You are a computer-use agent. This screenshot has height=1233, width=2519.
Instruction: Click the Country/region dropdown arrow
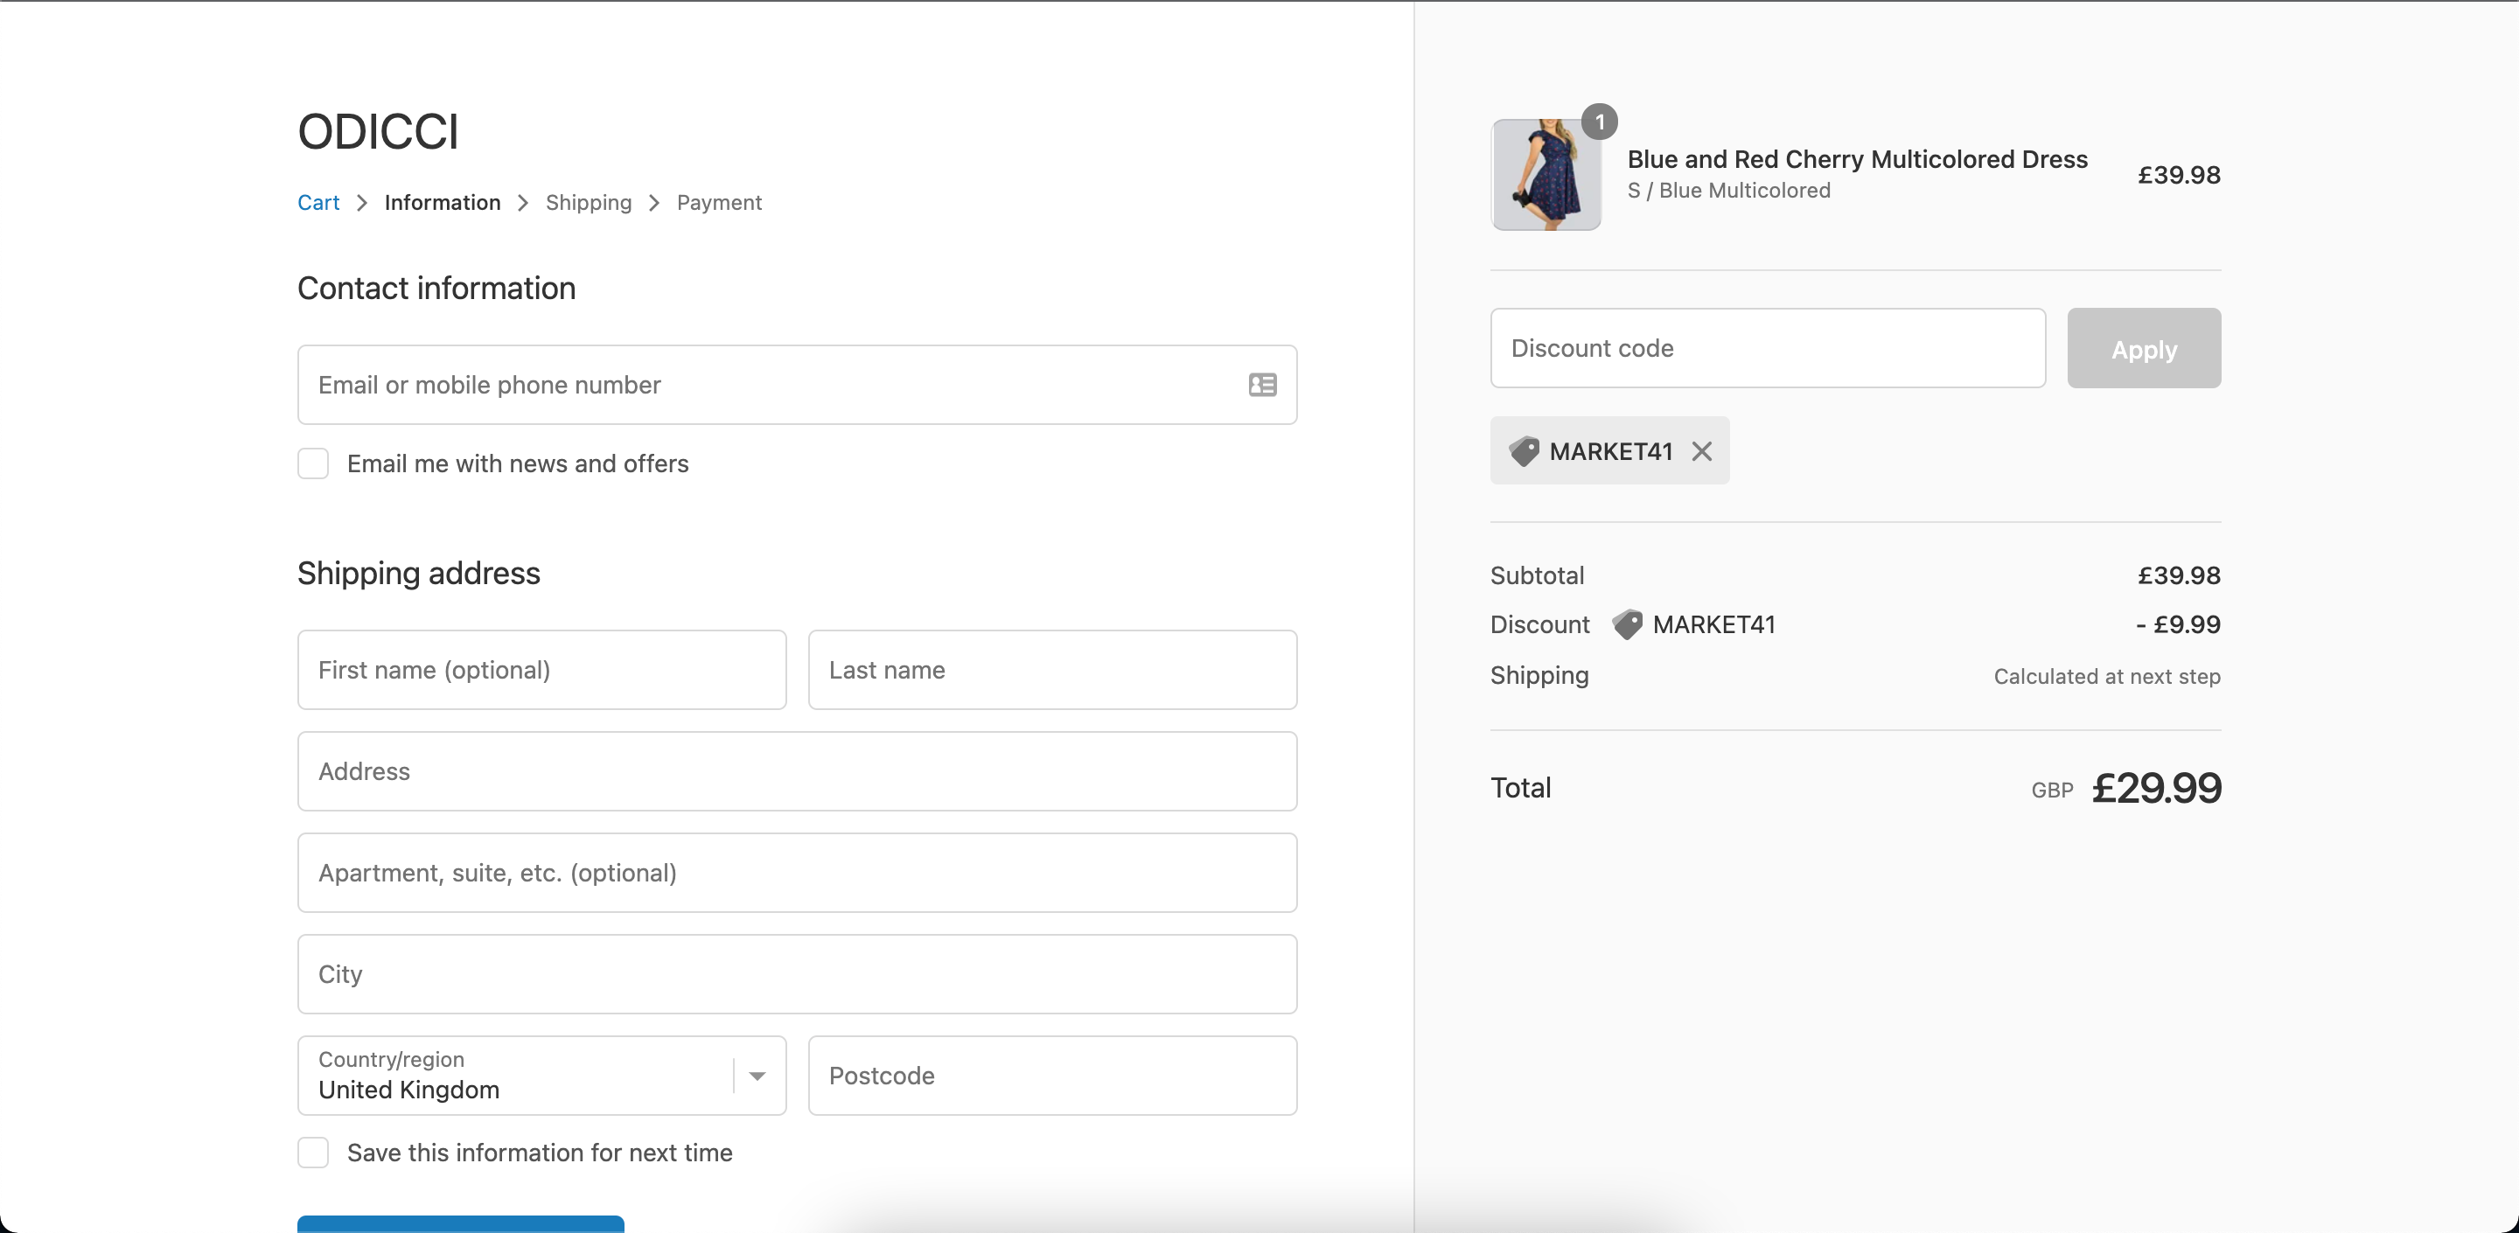point(757,1076)
